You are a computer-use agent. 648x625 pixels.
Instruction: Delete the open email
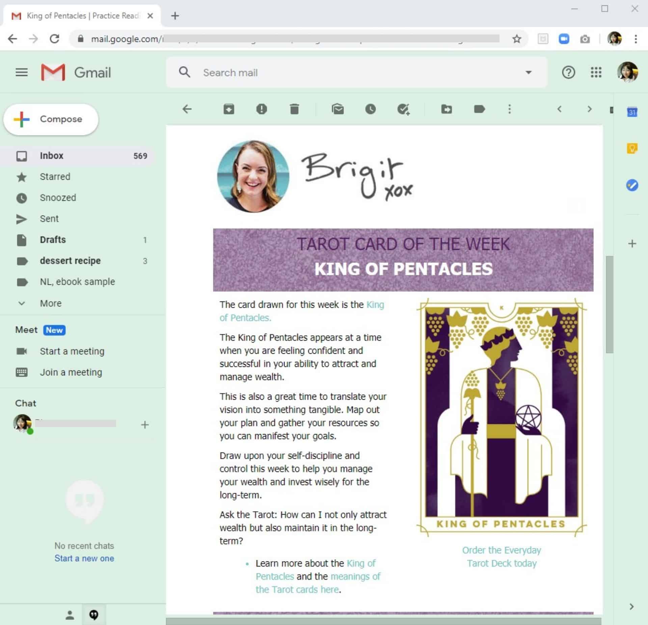tap(294, 109)
